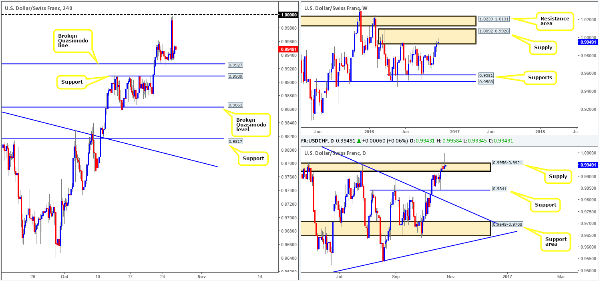Click the FX:USDCHF, D symbol info bar

[x=406, y=141]
